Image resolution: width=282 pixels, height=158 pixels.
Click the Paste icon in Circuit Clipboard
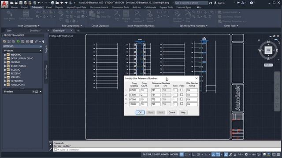92,15
